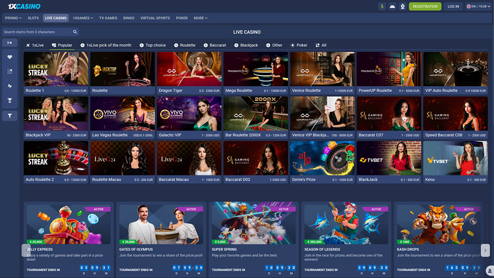Click the search magnifier icon
Viewport: 494px width, 278px height.
click(75, 32)
